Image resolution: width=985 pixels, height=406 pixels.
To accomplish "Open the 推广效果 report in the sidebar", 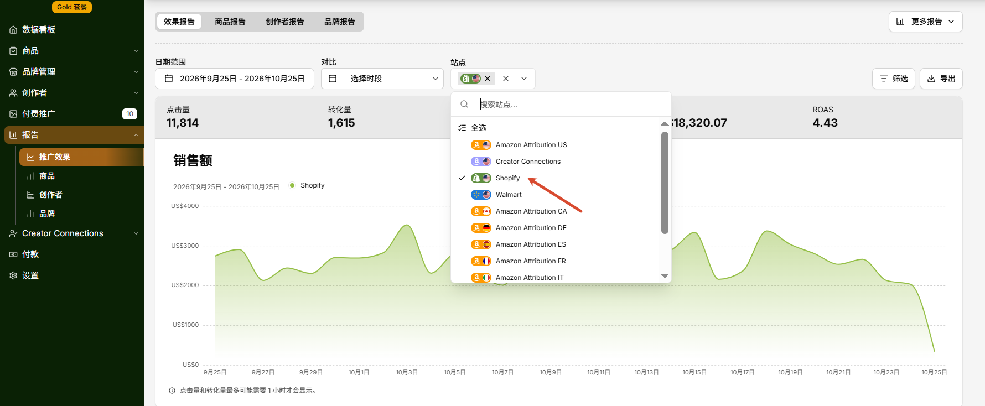I will pos(81,157).
